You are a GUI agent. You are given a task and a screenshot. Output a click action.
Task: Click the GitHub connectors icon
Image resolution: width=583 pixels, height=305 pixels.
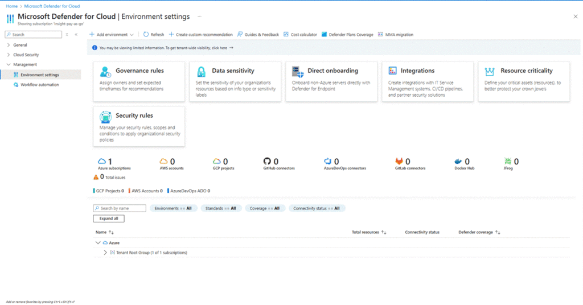click(268, 162)
